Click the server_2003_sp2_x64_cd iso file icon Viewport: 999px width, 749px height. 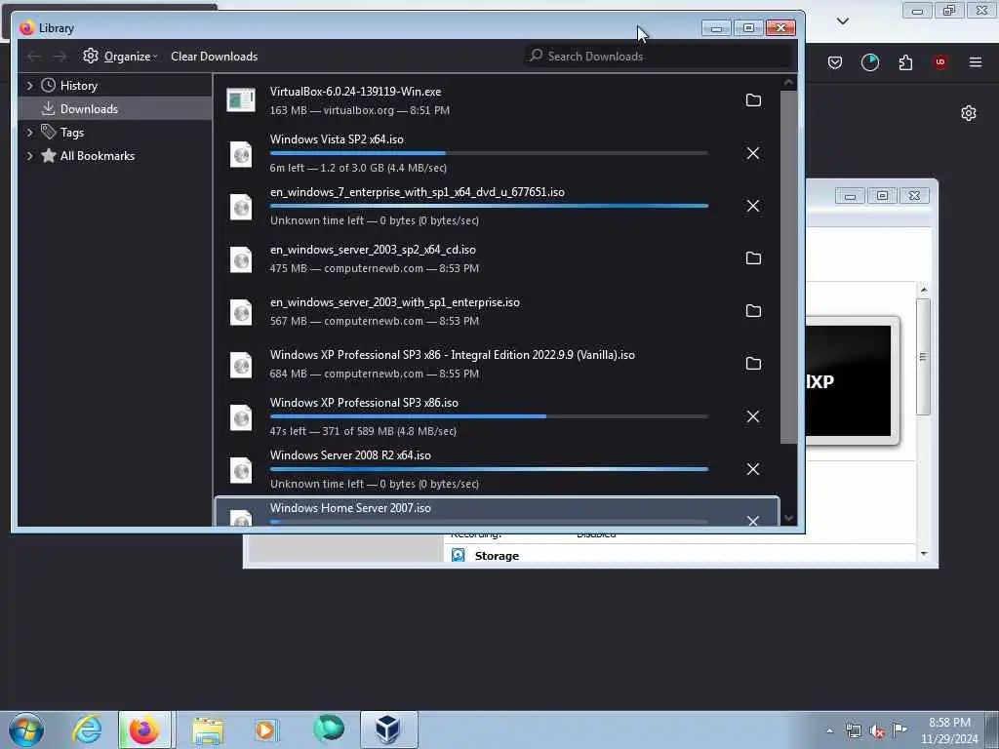pos(241,259)
